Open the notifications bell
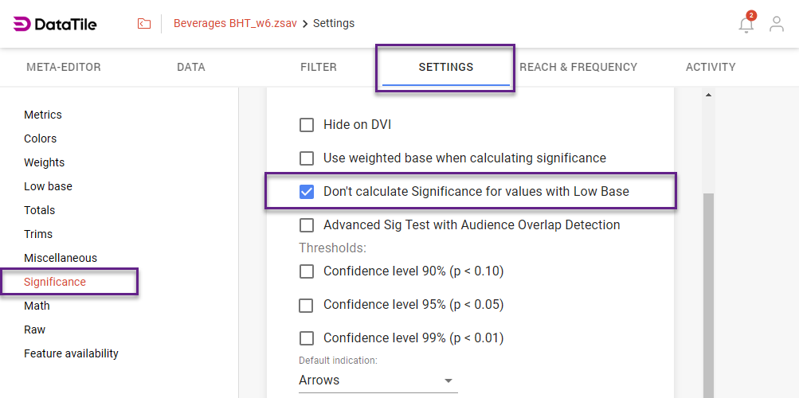The height and width of the screenshot is (398, 799). coord(746,25)
